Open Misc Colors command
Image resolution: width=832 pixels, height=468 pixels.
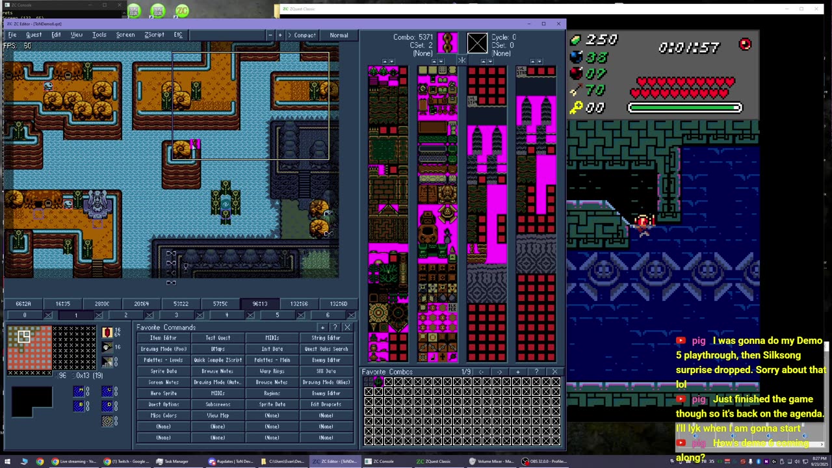163,415
